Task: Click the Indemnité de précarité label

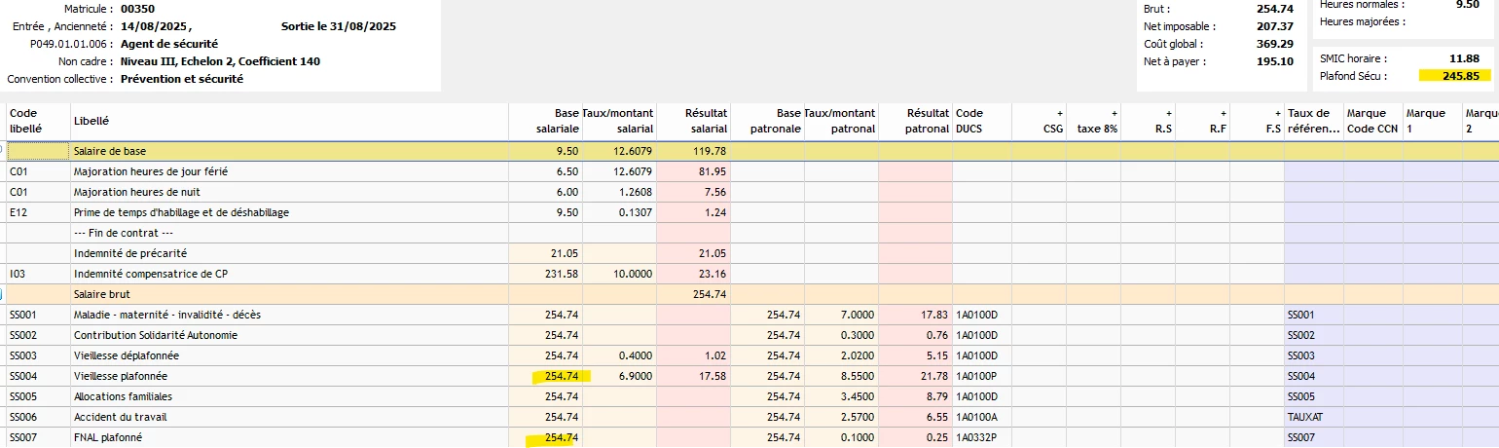Action: click(x=120, y=253)
